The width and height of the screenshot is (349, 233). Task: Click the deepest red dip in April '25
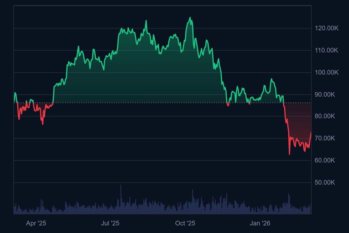point(43,124)
